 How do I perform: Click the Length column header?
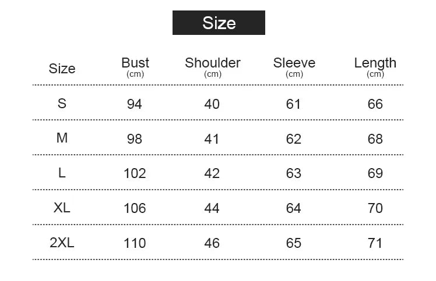coord(375,63)
